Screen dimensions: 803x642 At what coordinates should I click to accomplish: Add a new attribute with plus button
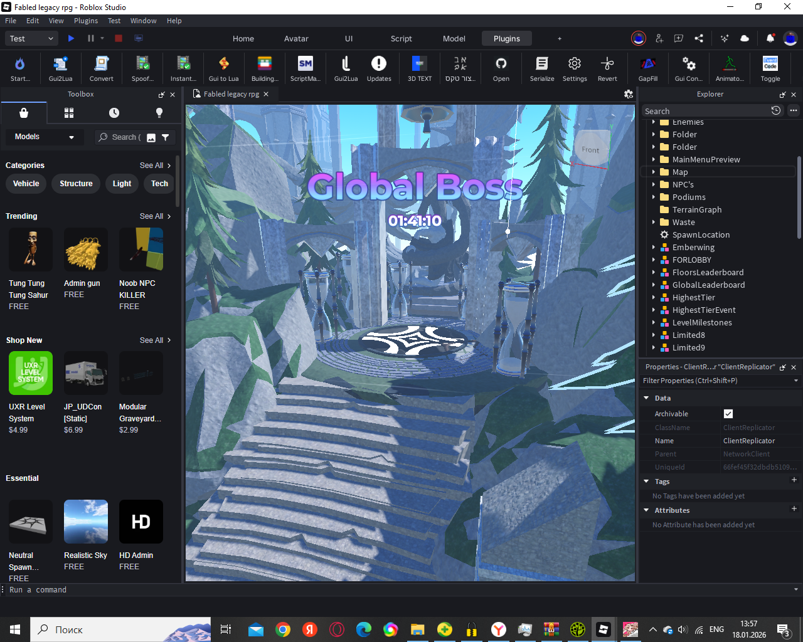[x=794, y=509]
